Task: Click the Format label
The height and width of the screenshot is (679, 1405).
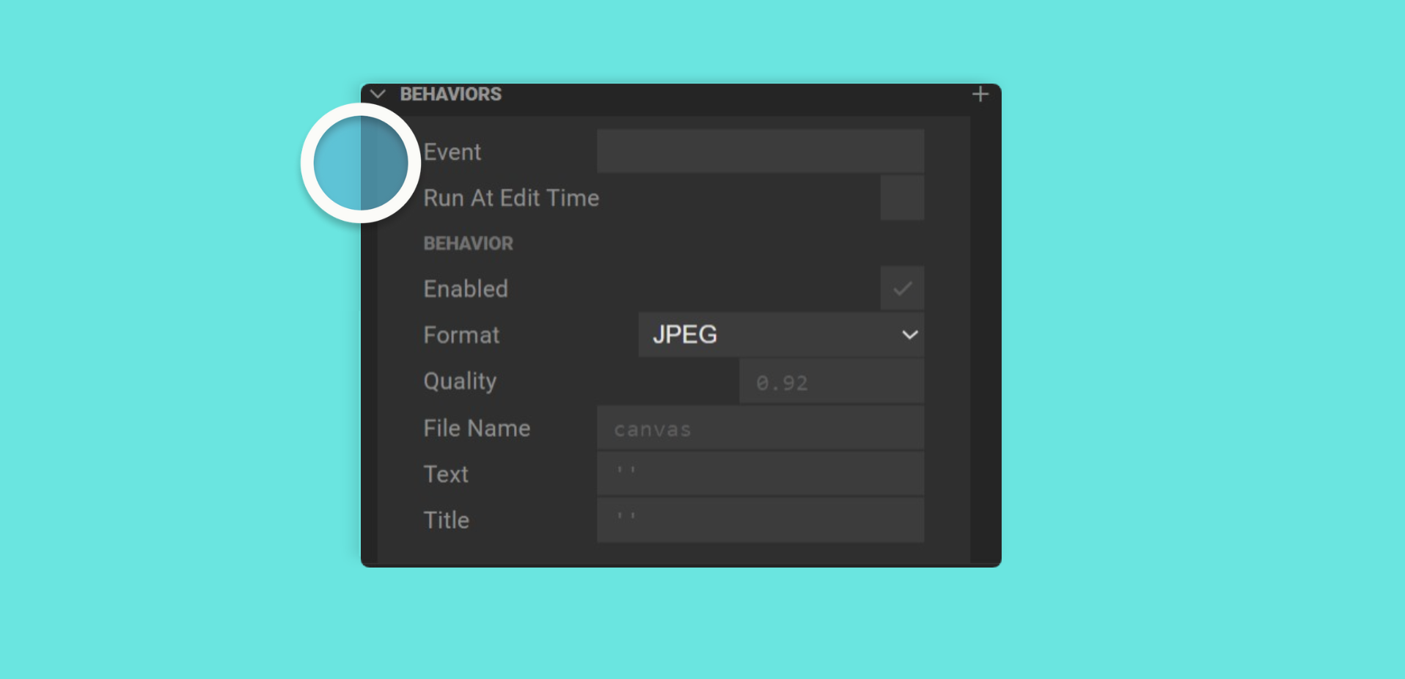Action: 461,335
